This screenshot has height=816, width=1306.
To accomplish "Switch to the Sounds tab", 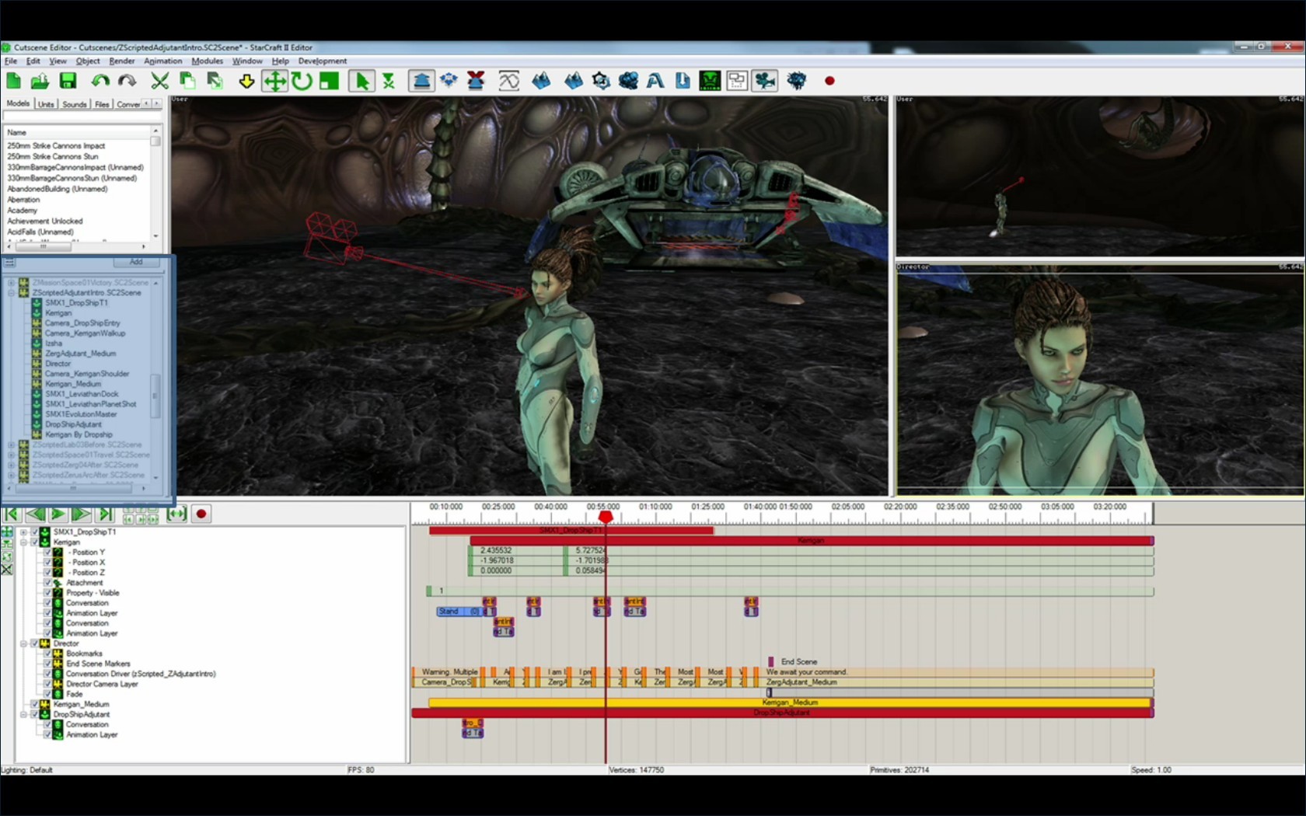I will click(75, 104).
